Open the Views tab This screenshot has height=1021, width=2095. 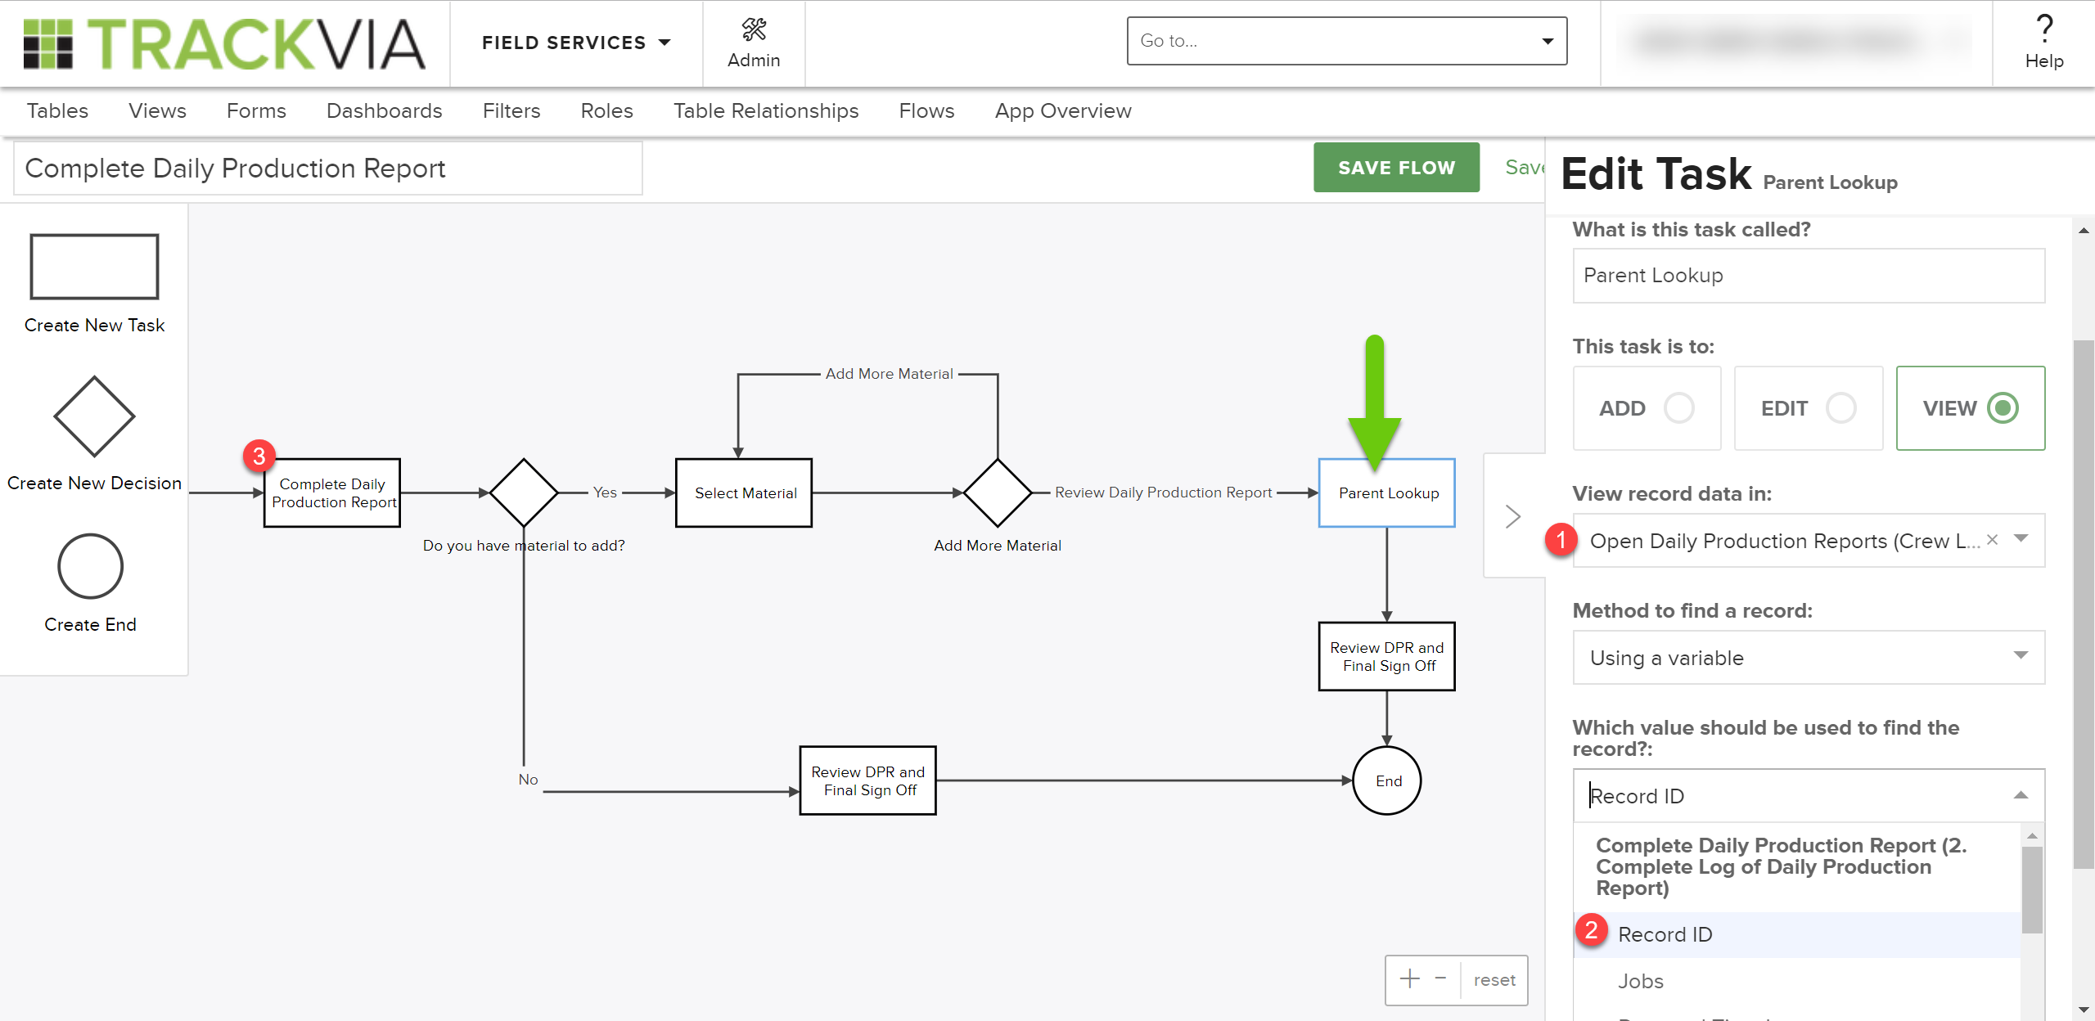click(x=157, y=110)
